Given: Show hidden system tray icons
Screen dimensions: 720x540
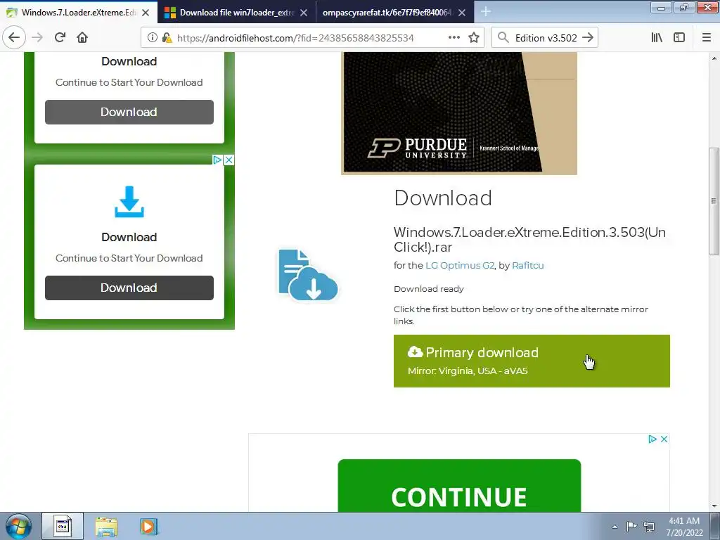Looking at the screenshot, I should tap(615, 527).
